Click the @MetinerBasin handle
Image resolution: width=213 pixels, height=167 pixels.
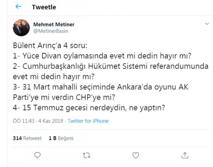coord(50,31)
